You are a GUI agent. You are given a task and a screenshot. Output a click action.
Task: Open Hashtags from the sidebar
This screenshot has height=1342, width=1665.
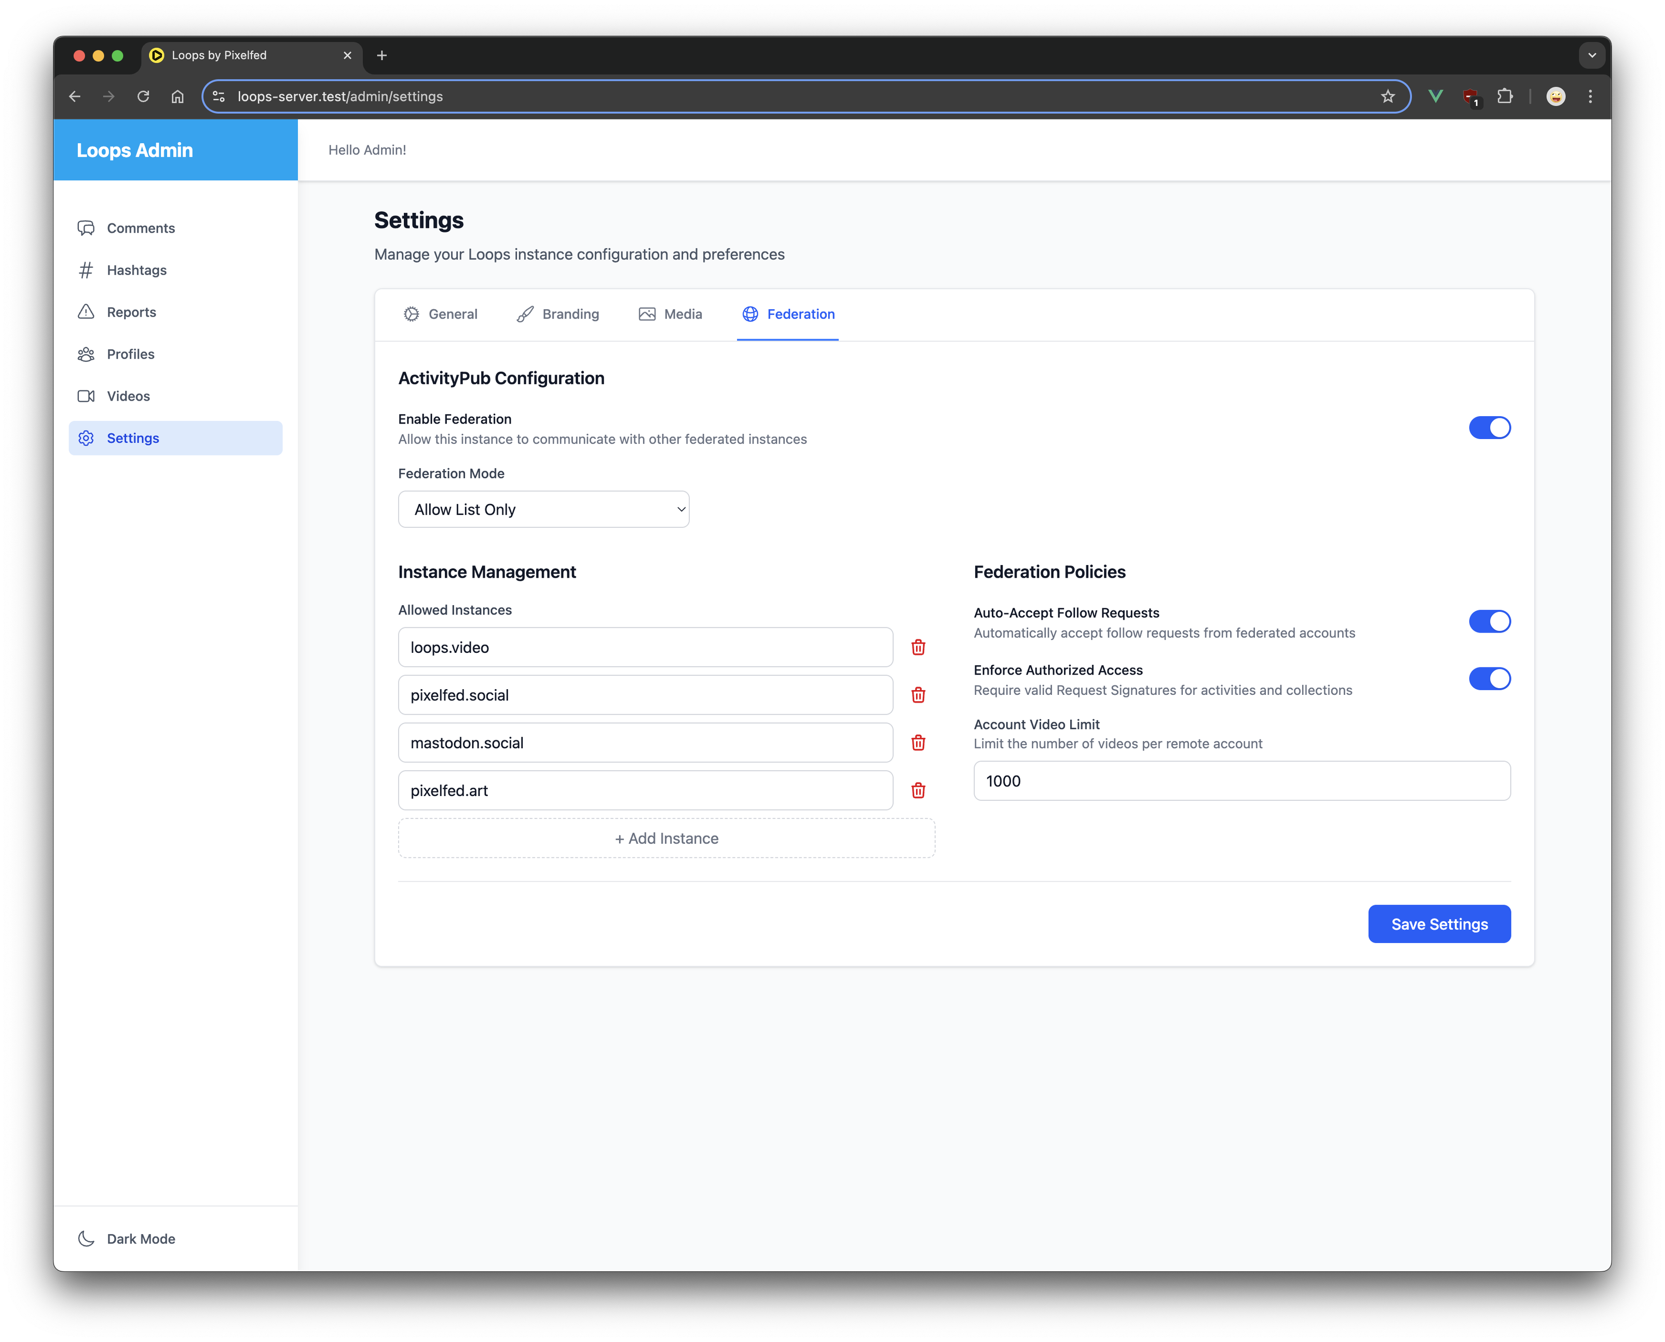point(175,270)
